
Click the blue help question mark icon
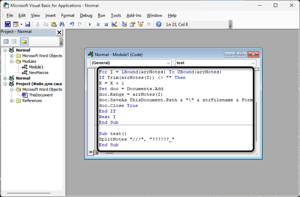159,24
